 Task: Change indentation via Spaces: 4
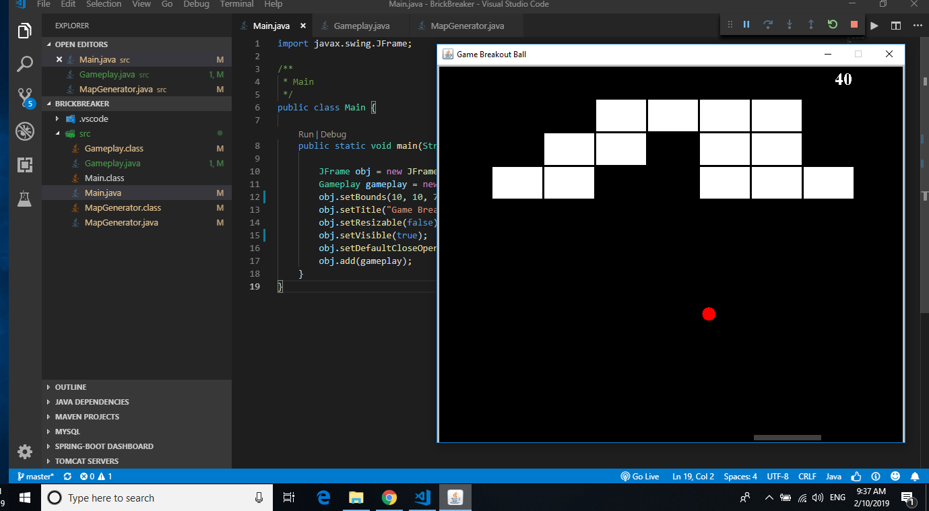coord(740,476)
